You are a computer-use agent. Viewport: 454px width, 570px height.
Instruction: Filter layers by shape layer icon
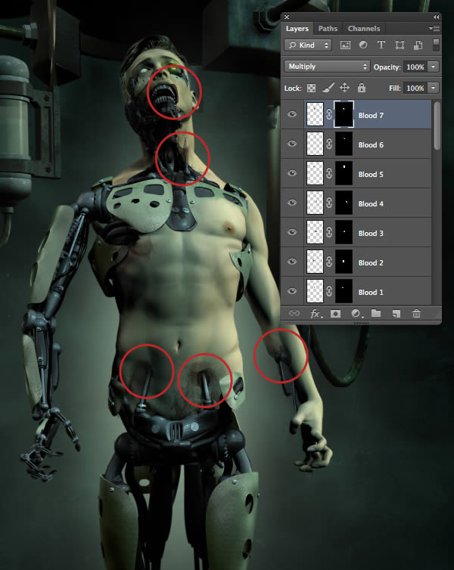point(400,45)
